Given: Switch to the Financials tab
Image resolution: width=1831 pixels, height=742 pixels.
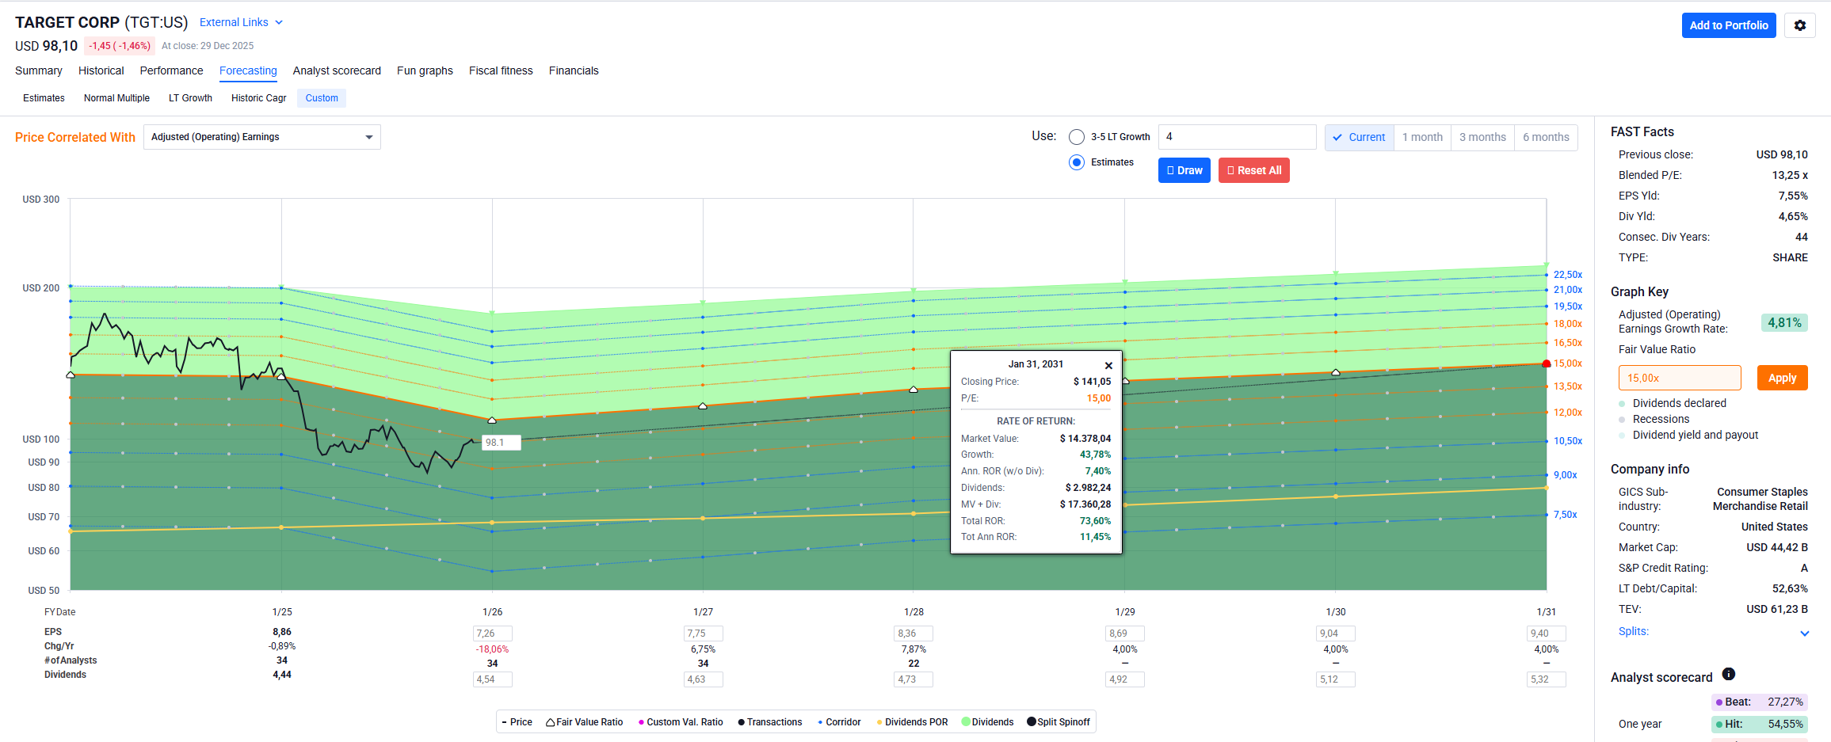Looking at the screenshot, I should (x=573, y=70).
